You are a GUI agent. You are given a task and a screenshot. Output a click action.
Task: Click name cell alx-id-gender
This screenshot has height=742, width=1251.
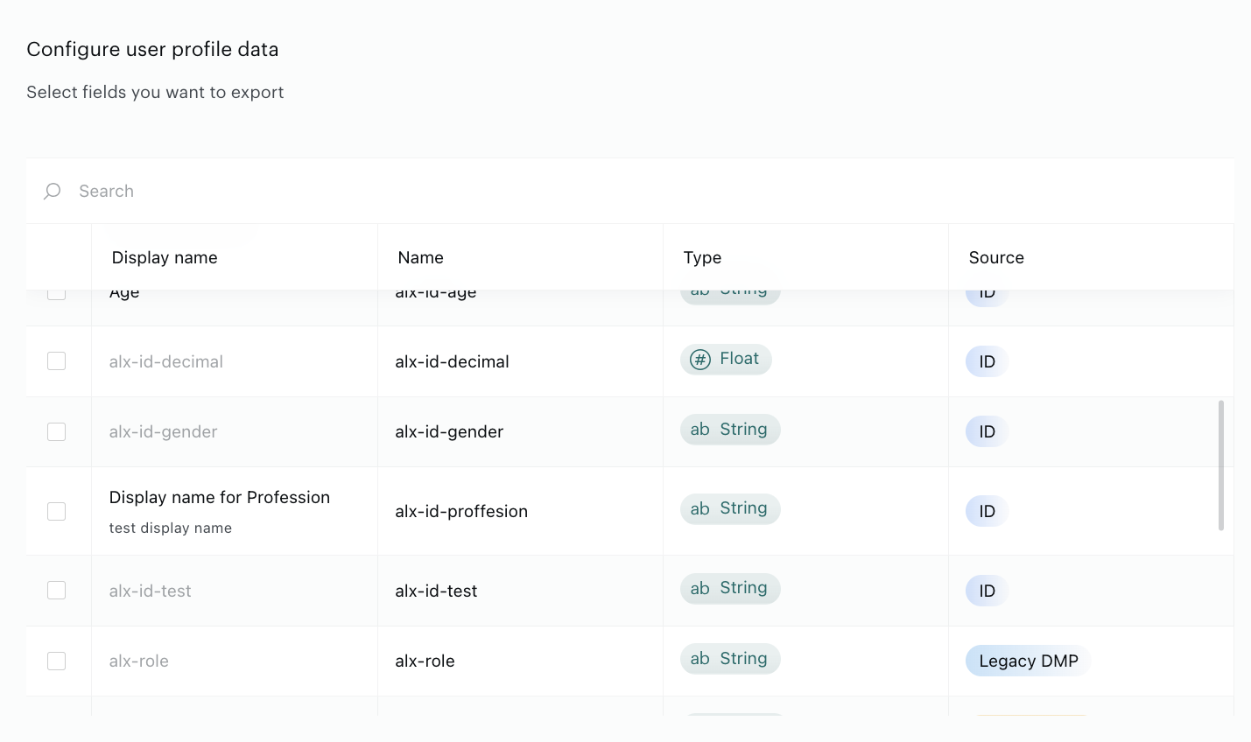tap(449, 431)
